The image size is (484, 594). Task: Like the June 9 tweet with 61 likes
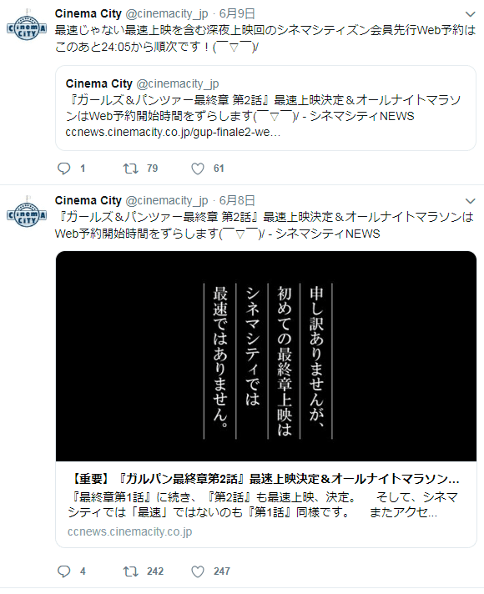point(198,169)
